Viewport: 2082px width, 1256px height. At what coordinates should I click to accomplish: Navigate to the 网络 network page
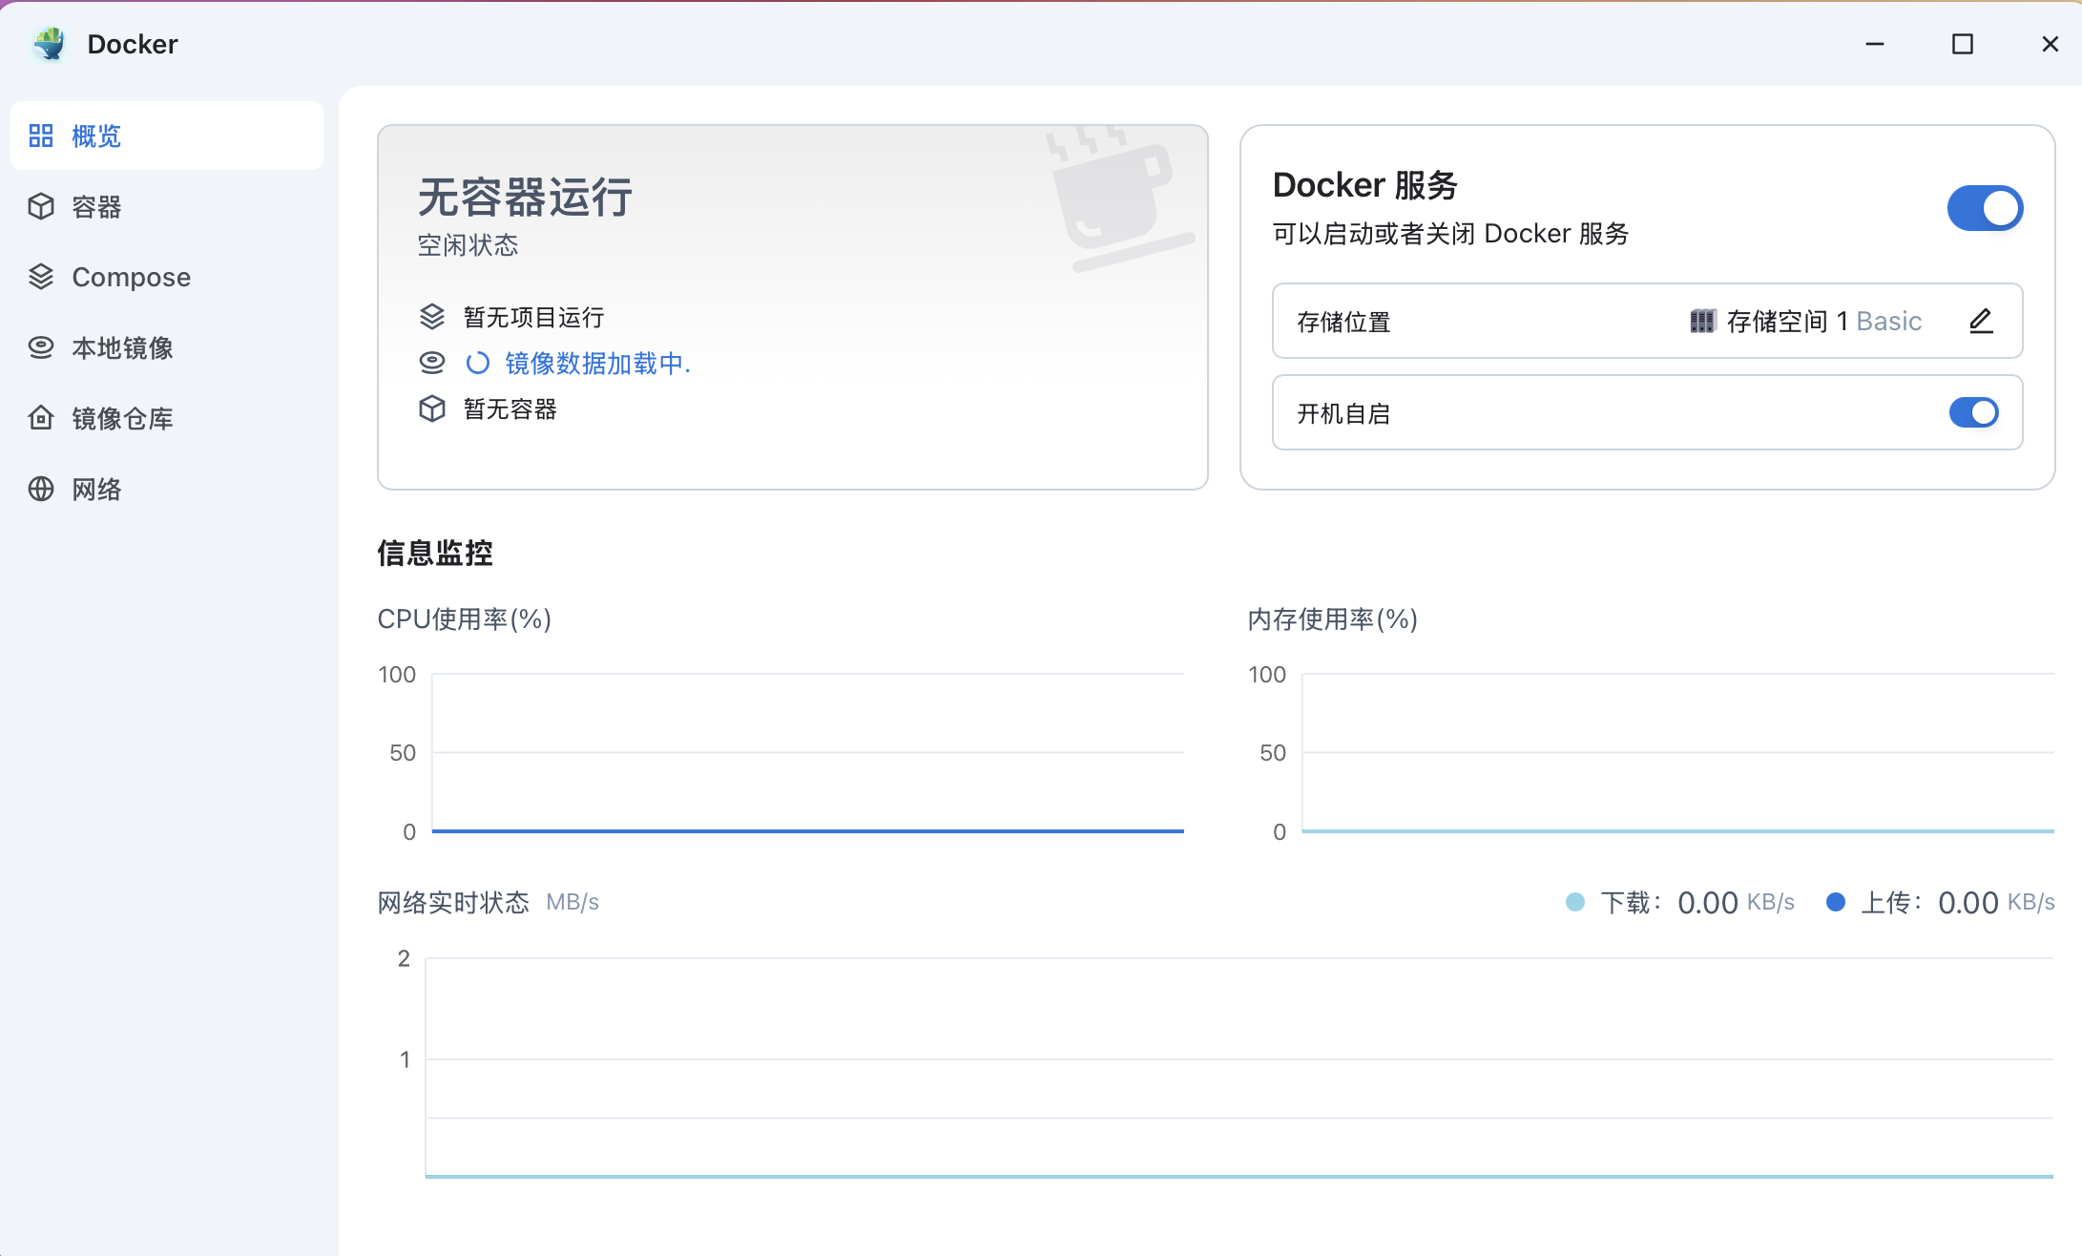pyautogui.click(x=167, y=489)
